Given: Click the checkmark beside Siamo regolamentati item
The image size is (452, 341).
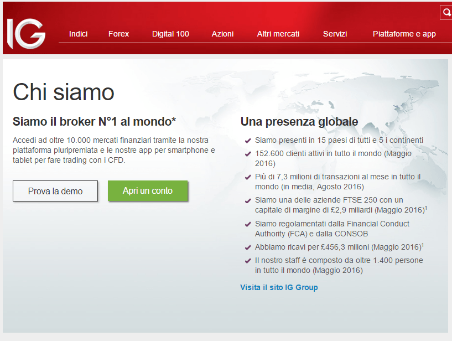Looking at the screenshot, I should (x=248, y=224).
